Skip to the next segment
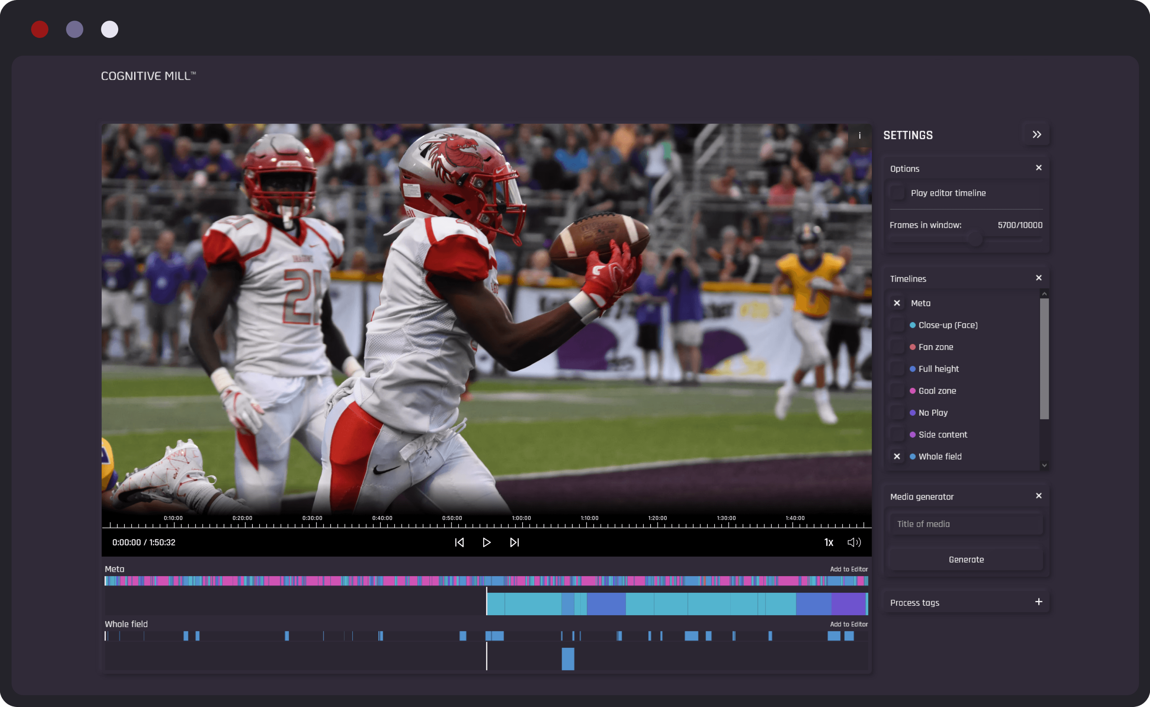1150x707 pixels. (x=514, y=543)
